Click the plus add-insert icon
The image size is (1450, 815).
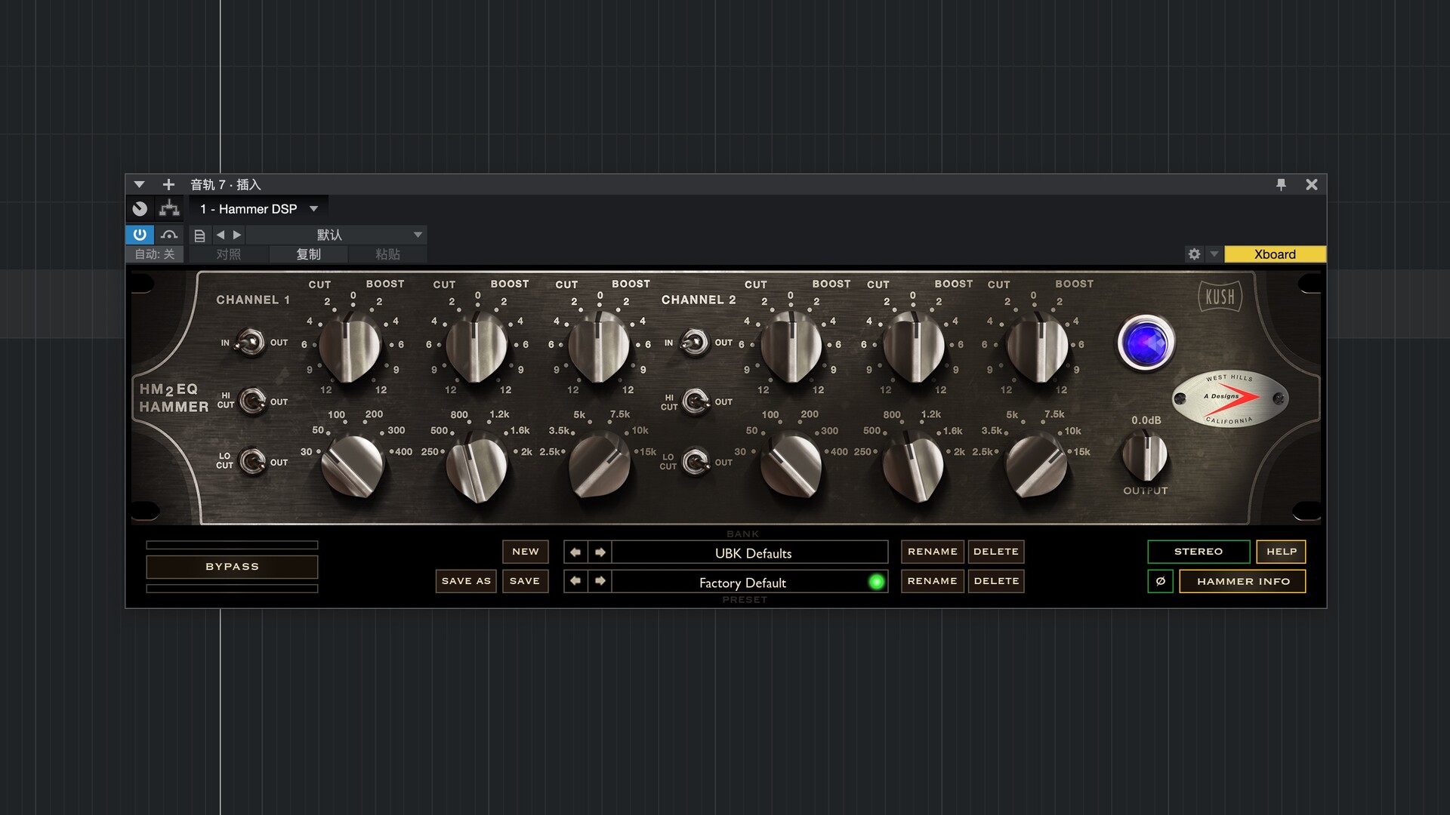pyautogui.click(x=168, y=184)
